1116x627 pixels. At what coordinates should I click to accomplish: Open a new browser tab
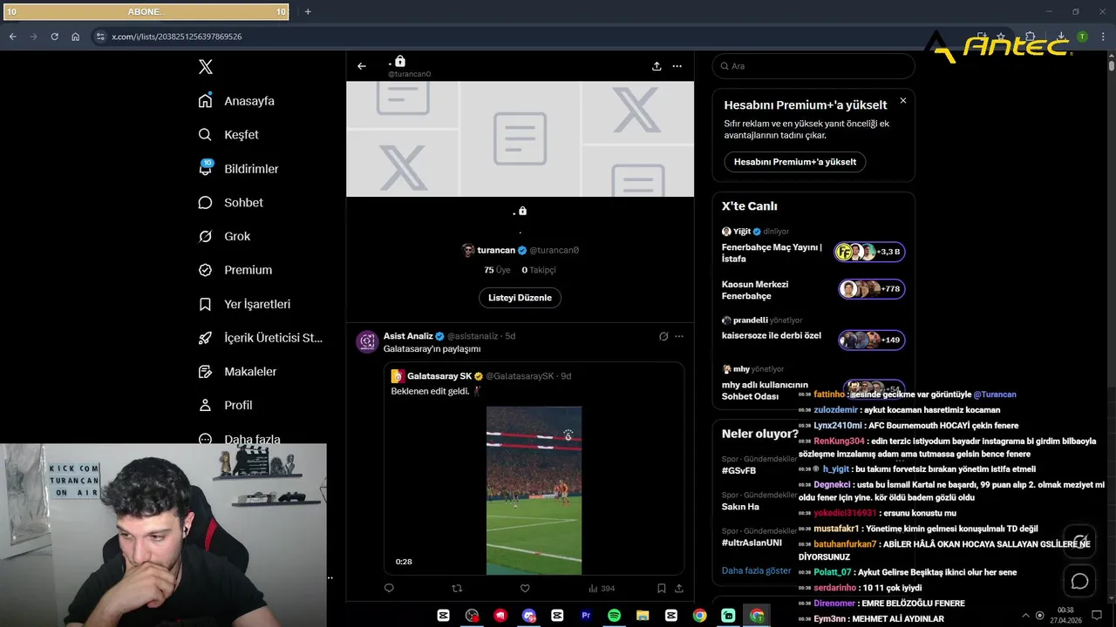point(308,12)
